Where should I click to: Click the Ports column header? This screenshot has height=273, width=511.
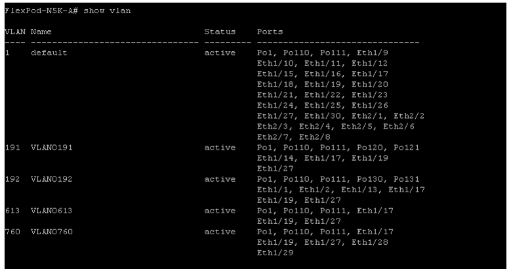tap(270, 31)
